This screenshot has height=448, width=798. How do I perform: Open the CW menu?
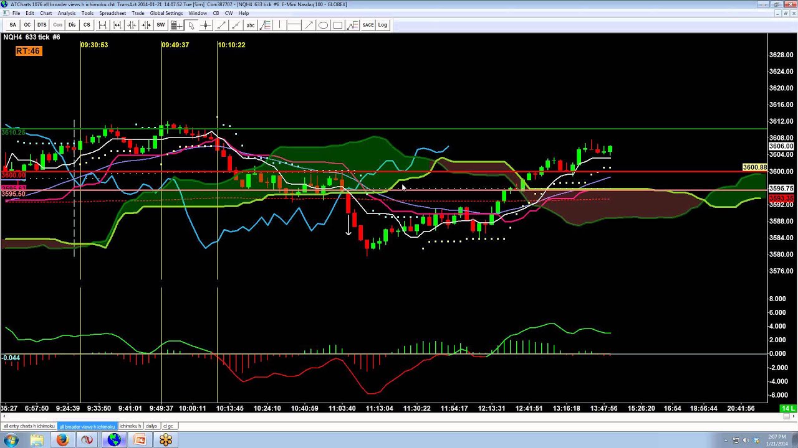pyautogui.click(x=229, y=13)
